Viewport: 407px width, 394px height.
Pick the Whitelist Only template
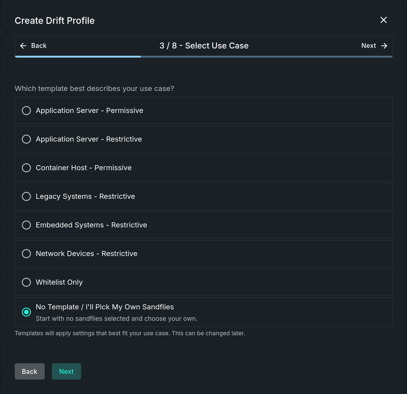click(26, 282)
